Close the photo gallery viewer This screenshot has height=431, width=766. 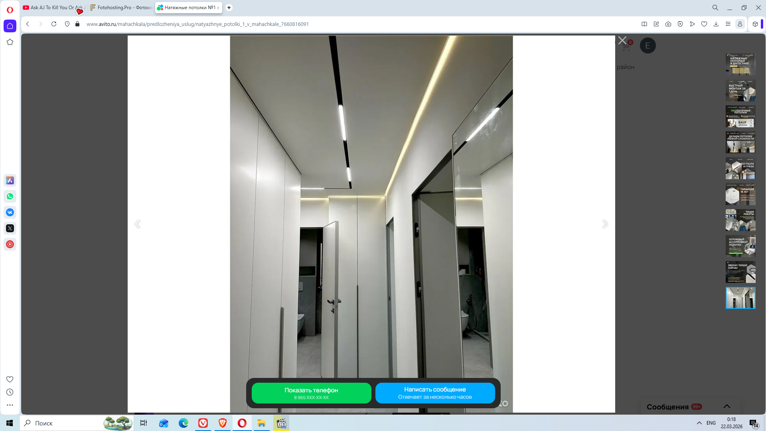pyautogui.click(x=622, y=40)
